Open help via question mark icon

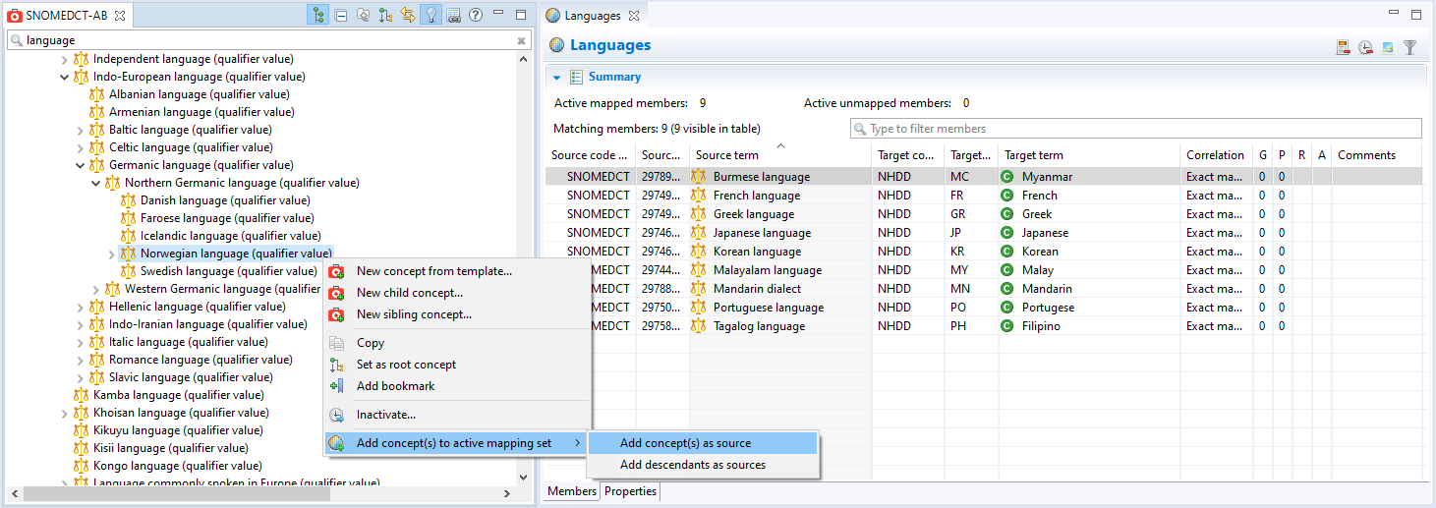coord(476,15)
